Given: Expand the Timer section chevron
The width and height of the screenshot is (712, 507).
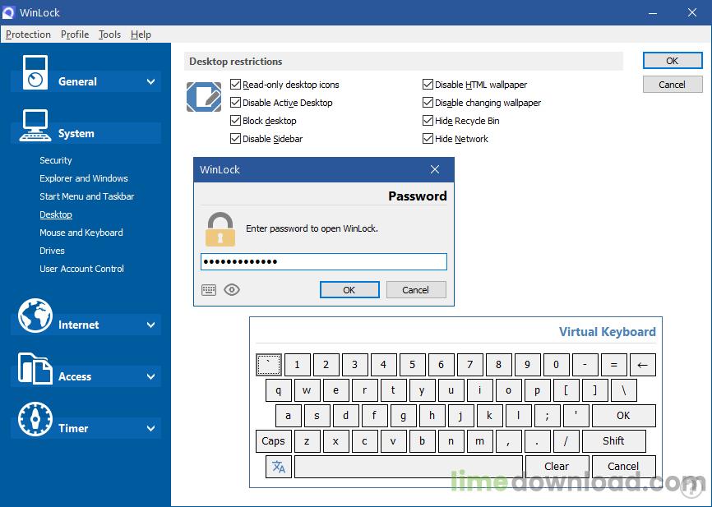Looking at the screenshot, I should [x=150, y=428].
